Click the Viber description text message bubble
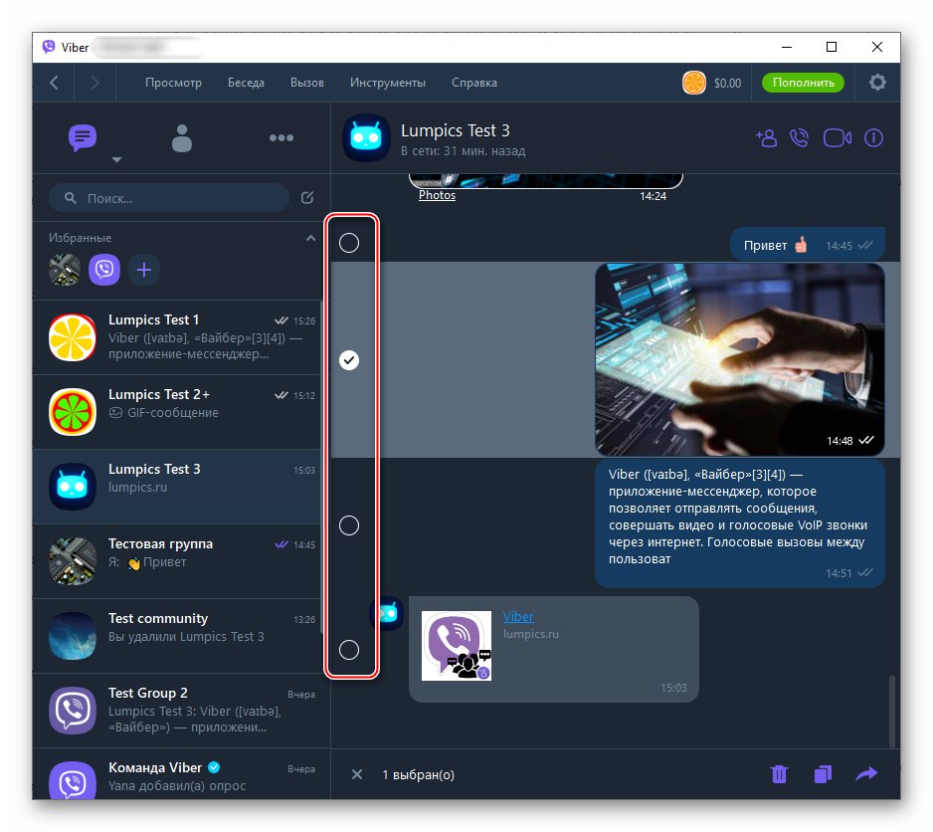Screen dimensions: 933x832 (740, 522)
